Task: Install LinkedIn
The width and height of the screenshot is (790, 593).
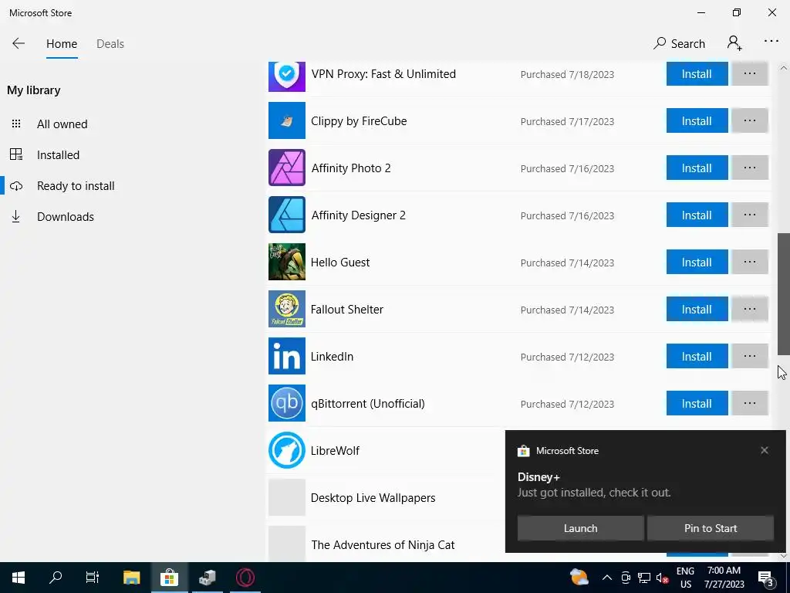Action: 697,356
